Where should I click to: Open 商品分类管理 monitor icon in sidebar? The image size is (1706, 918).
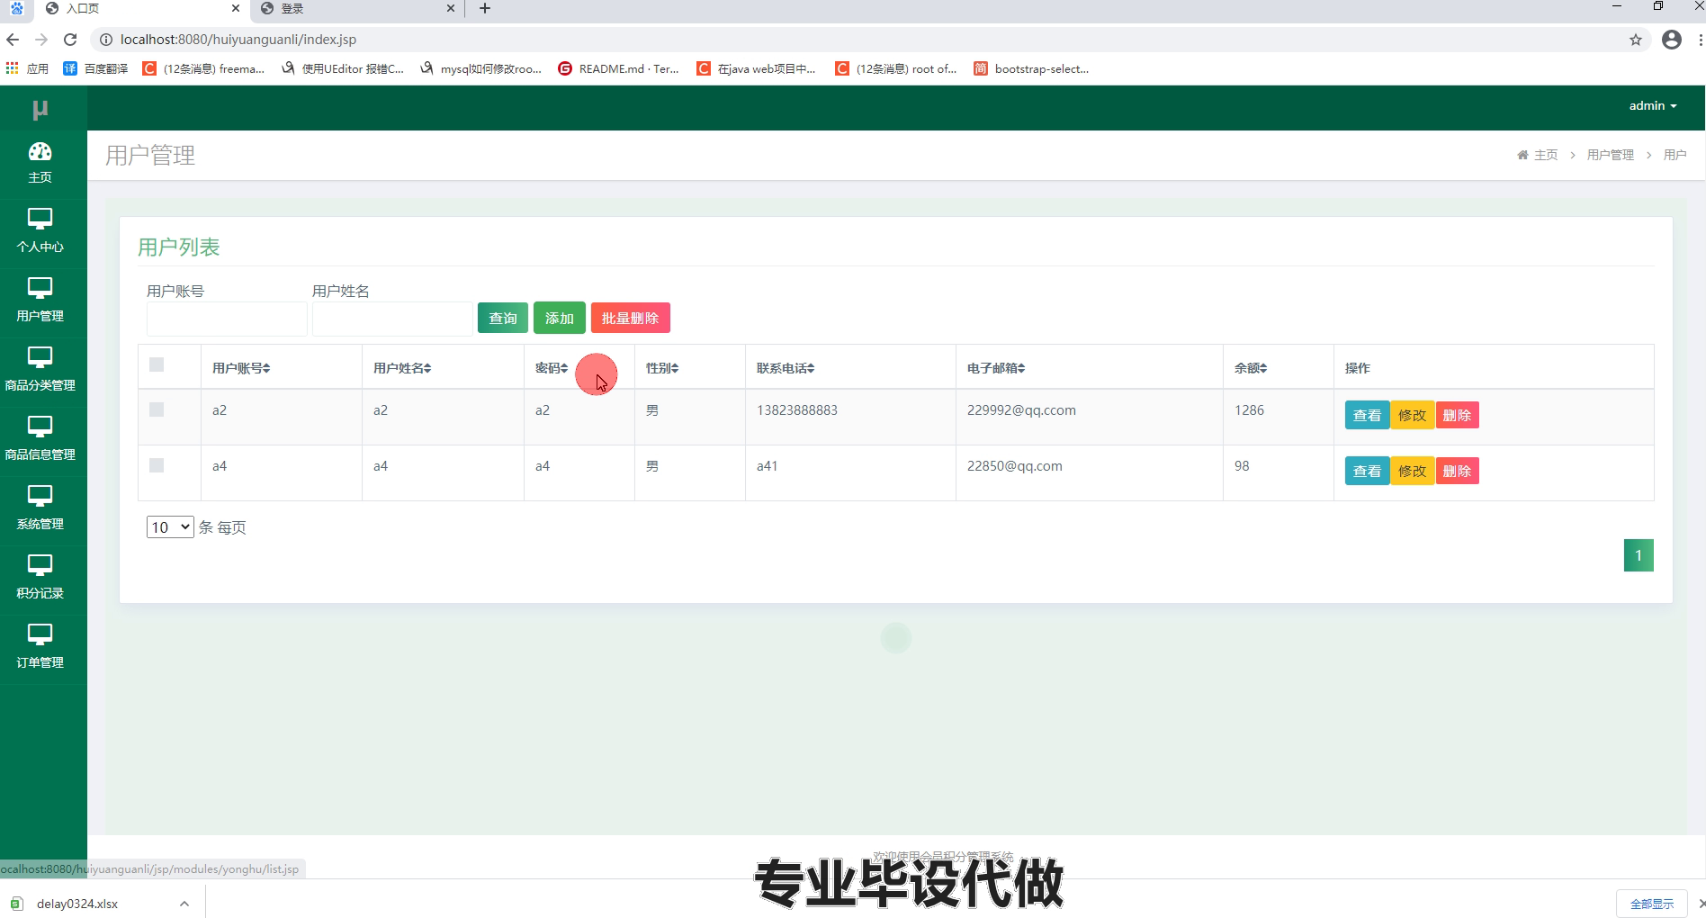click(x=40, y=357)
